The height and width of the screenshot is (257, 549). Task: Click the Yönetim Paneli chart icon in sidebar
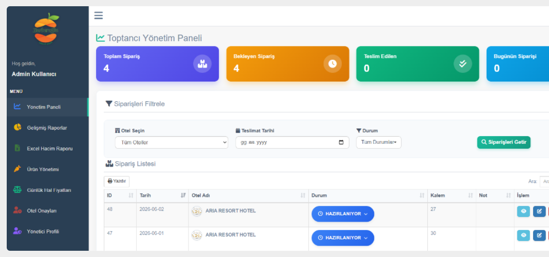click(17, 106)
